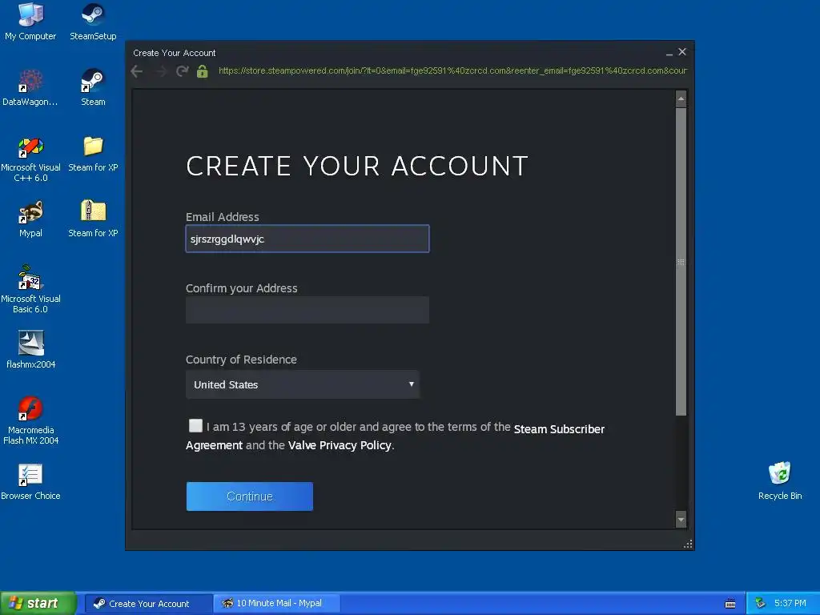Image resolution: width=820 pixels, height=615 pixels.
Task: Focus the Email Address field
Action: click(307, 239)
